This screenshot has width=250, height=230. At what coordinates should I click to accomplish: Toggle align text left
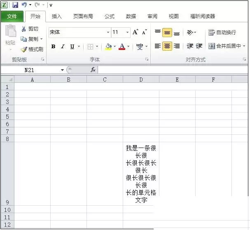click(x=158, y=46)
